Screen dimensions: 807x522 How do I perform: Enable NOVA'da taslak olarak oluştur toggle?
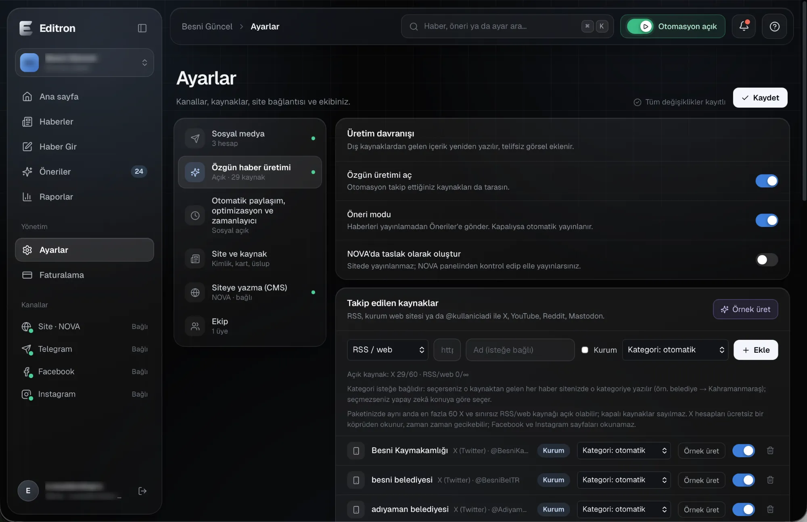click(767, 260)
